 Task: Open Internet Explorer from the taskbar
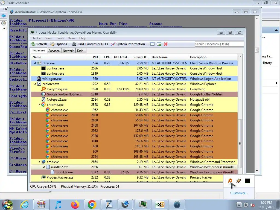point(24,205)
